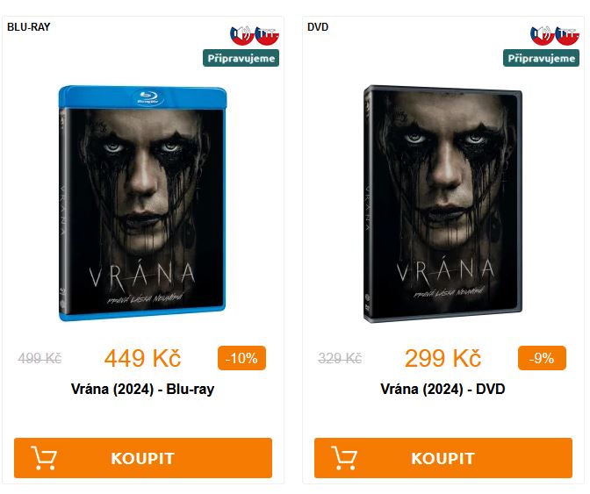Click the Czech audio flag icon on Blu-ray card
Image resolution: width=590 pixels, height=494 pixels.
242,36
